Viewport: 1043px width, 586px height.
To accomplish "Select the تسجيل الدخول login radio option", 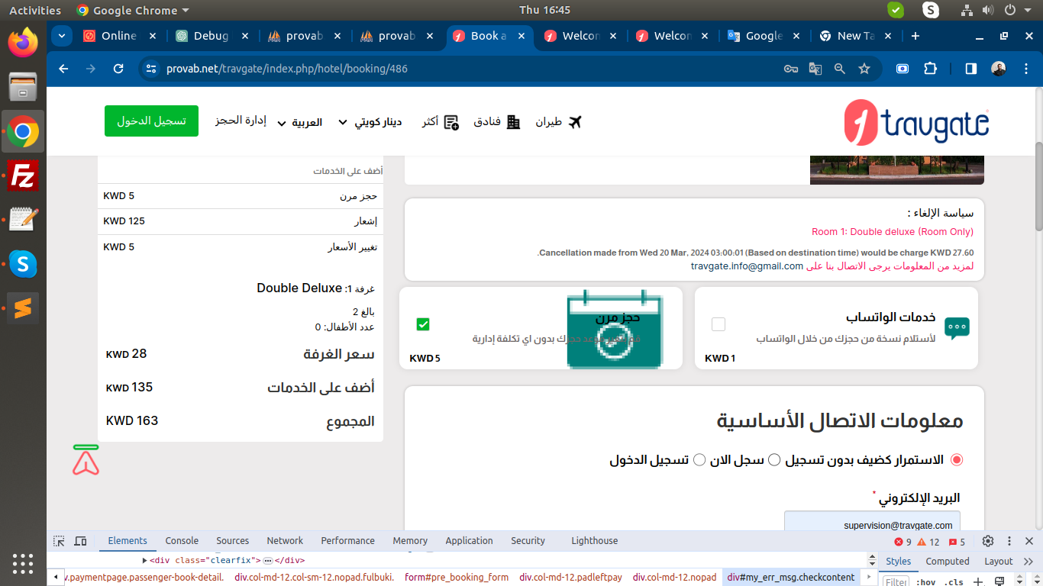I will (x=699, y=460).
